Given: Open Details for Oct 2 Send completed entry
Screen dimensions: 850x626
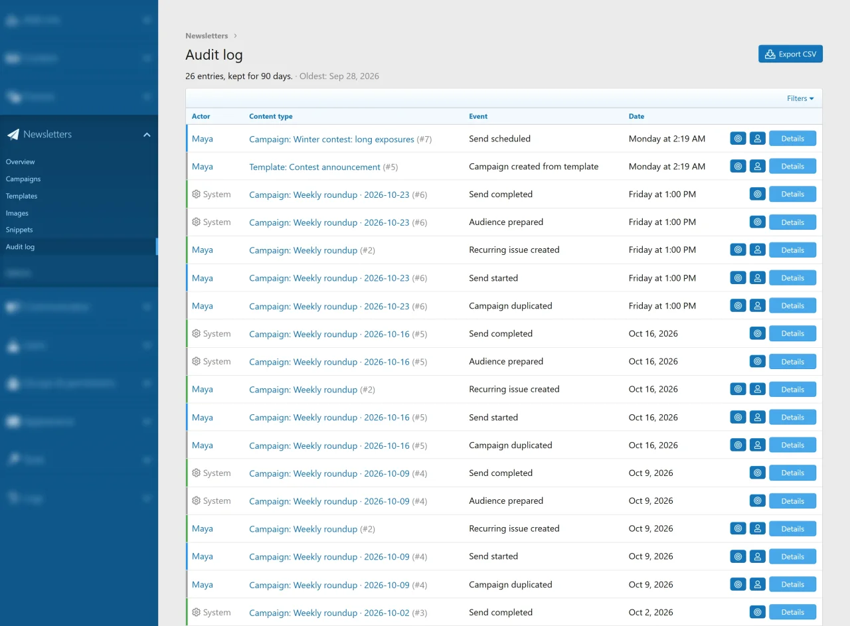Looking at the screenshot, I should (x=792, y=613).
